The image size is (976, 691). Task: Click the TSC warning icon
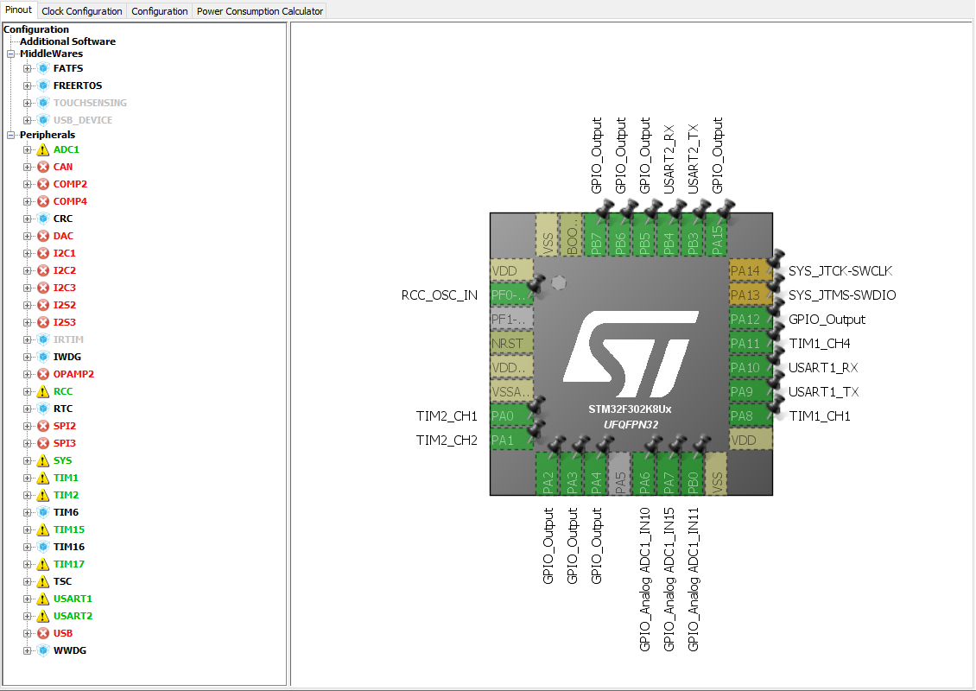click(x=43, y=581)
